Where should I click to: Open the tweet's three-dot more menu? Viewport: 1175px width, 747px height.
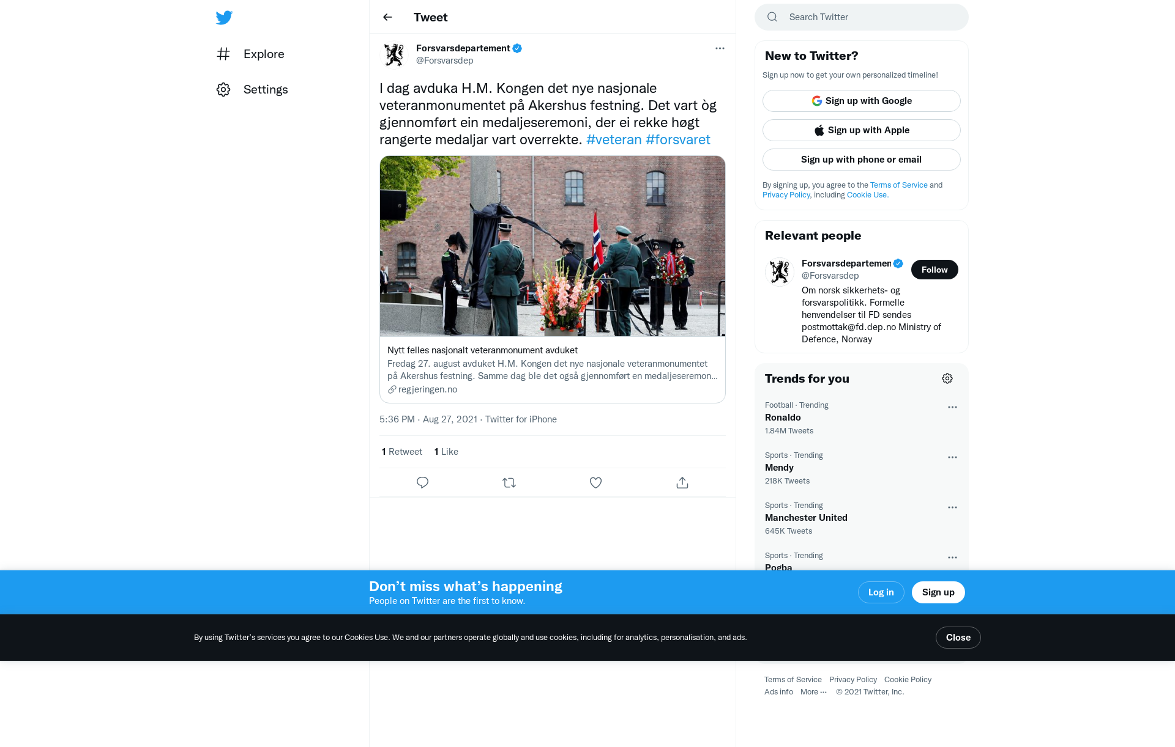tap(720, 48)
